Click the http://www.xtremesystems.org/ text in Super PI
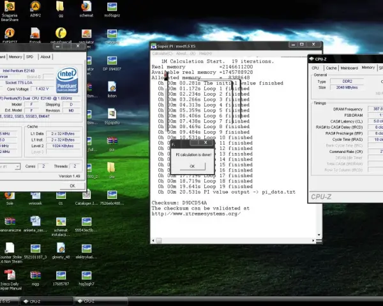 (x=196, y=214)
